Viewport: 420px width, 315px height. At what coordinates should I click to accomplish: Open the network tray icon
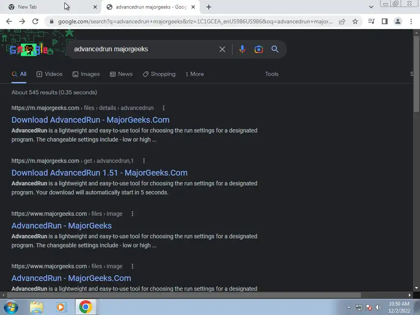click(358, 307)
